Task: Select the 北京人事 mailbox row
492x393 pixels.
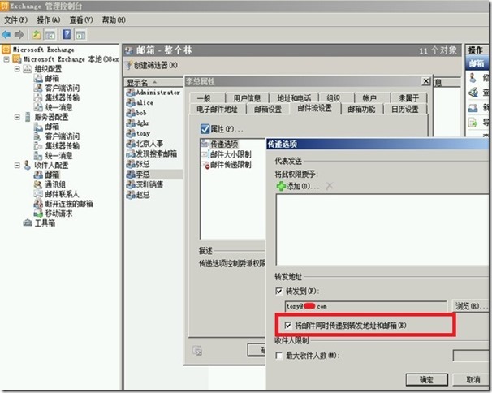Action: 145,144
